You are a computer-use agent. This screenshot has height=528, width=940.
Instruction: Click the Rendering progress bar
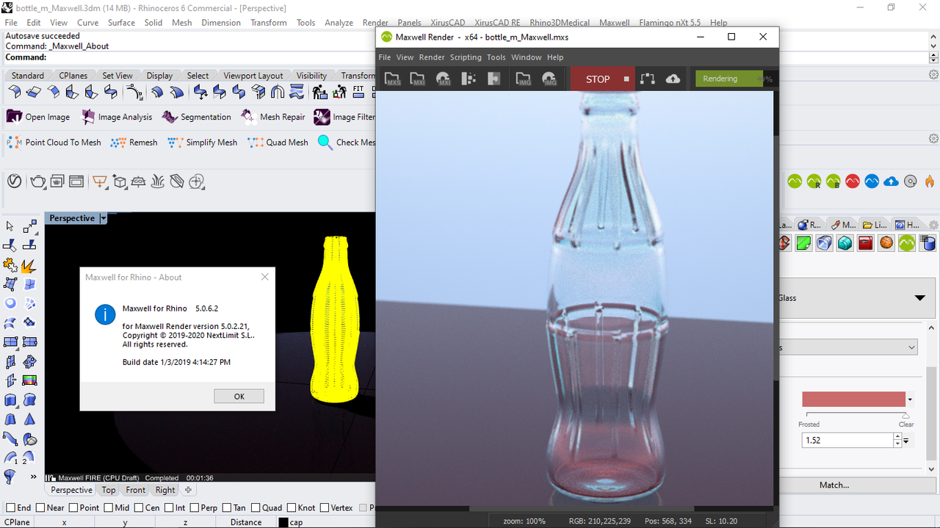point(734,79)
